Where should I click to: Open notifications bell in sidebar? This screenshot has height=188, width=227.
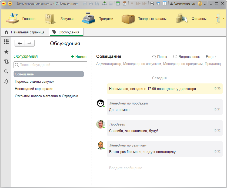click(x=6, y=81)
